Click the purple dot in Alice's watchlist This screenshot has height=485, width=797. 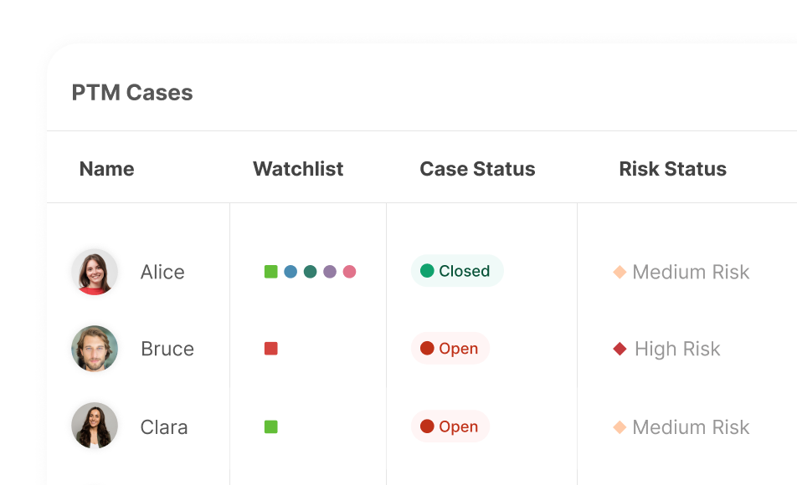[x=330, y=272]
